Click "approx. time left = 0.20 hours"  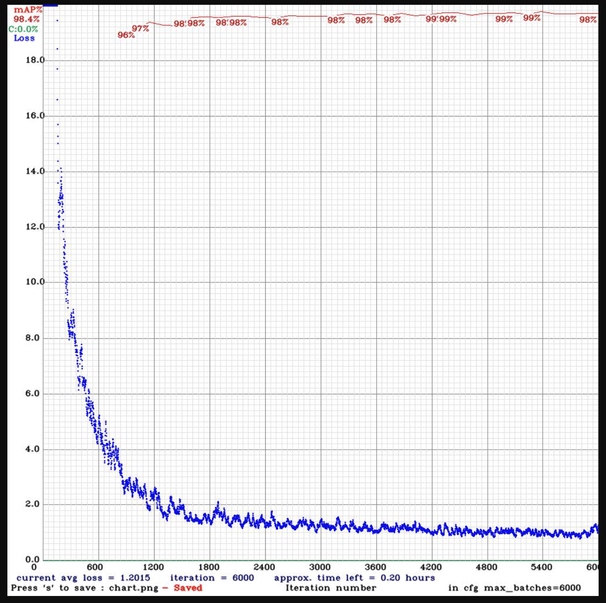coord(354,578)
